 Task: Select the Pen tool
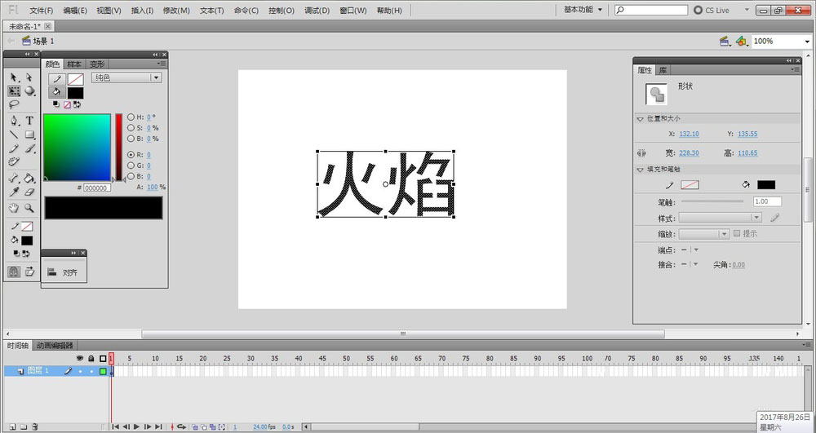(x=14, y=121)
